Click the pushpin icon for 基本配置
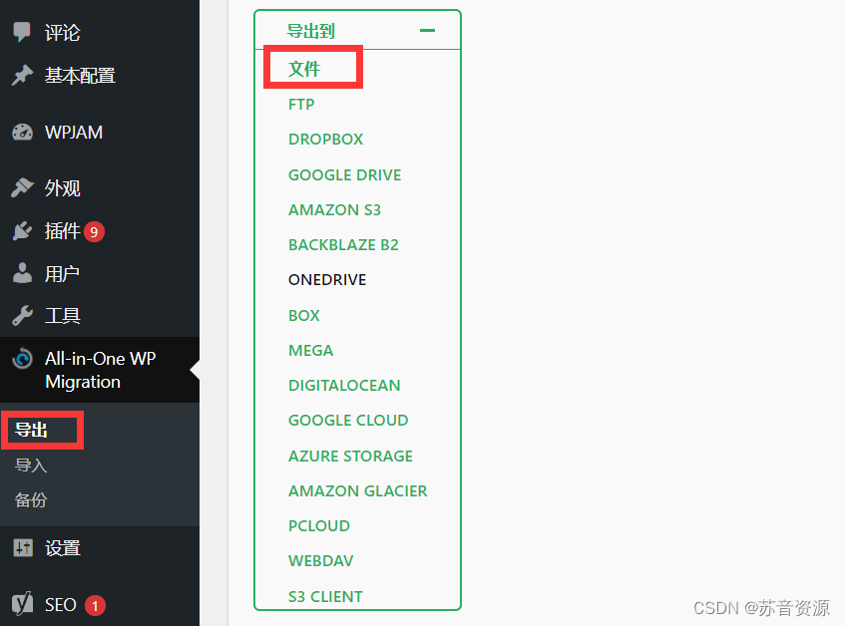This screenshot has width=845, height=626. [22, 76]
